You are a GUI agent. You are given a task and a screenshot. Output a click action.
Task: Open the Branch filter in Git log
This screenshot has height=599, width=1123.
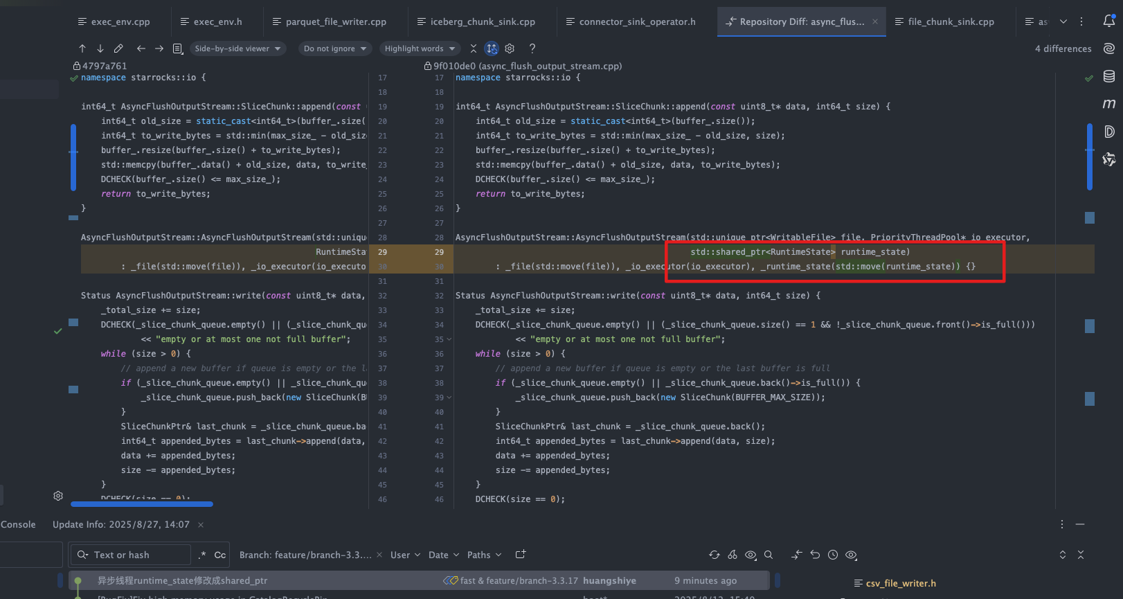305,555
